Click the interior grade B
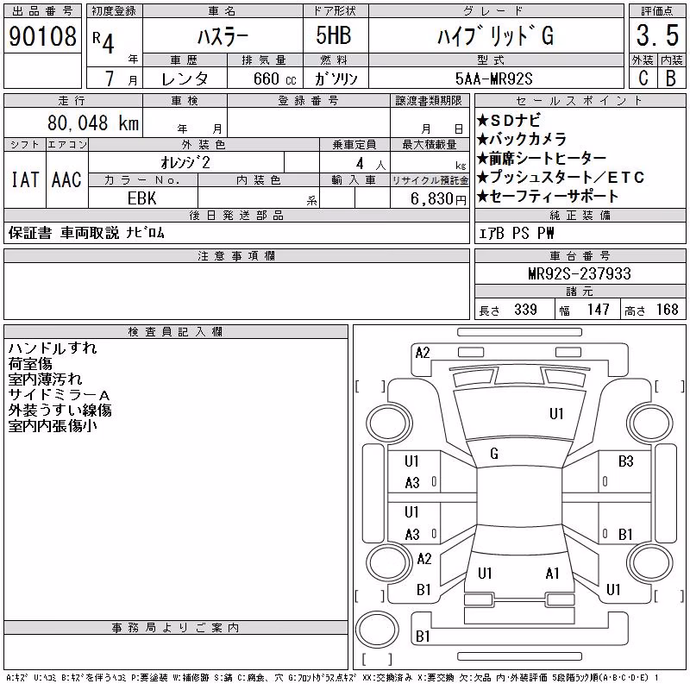The width and height of the screenshot is (690, 690). click(x=671, y=78)
